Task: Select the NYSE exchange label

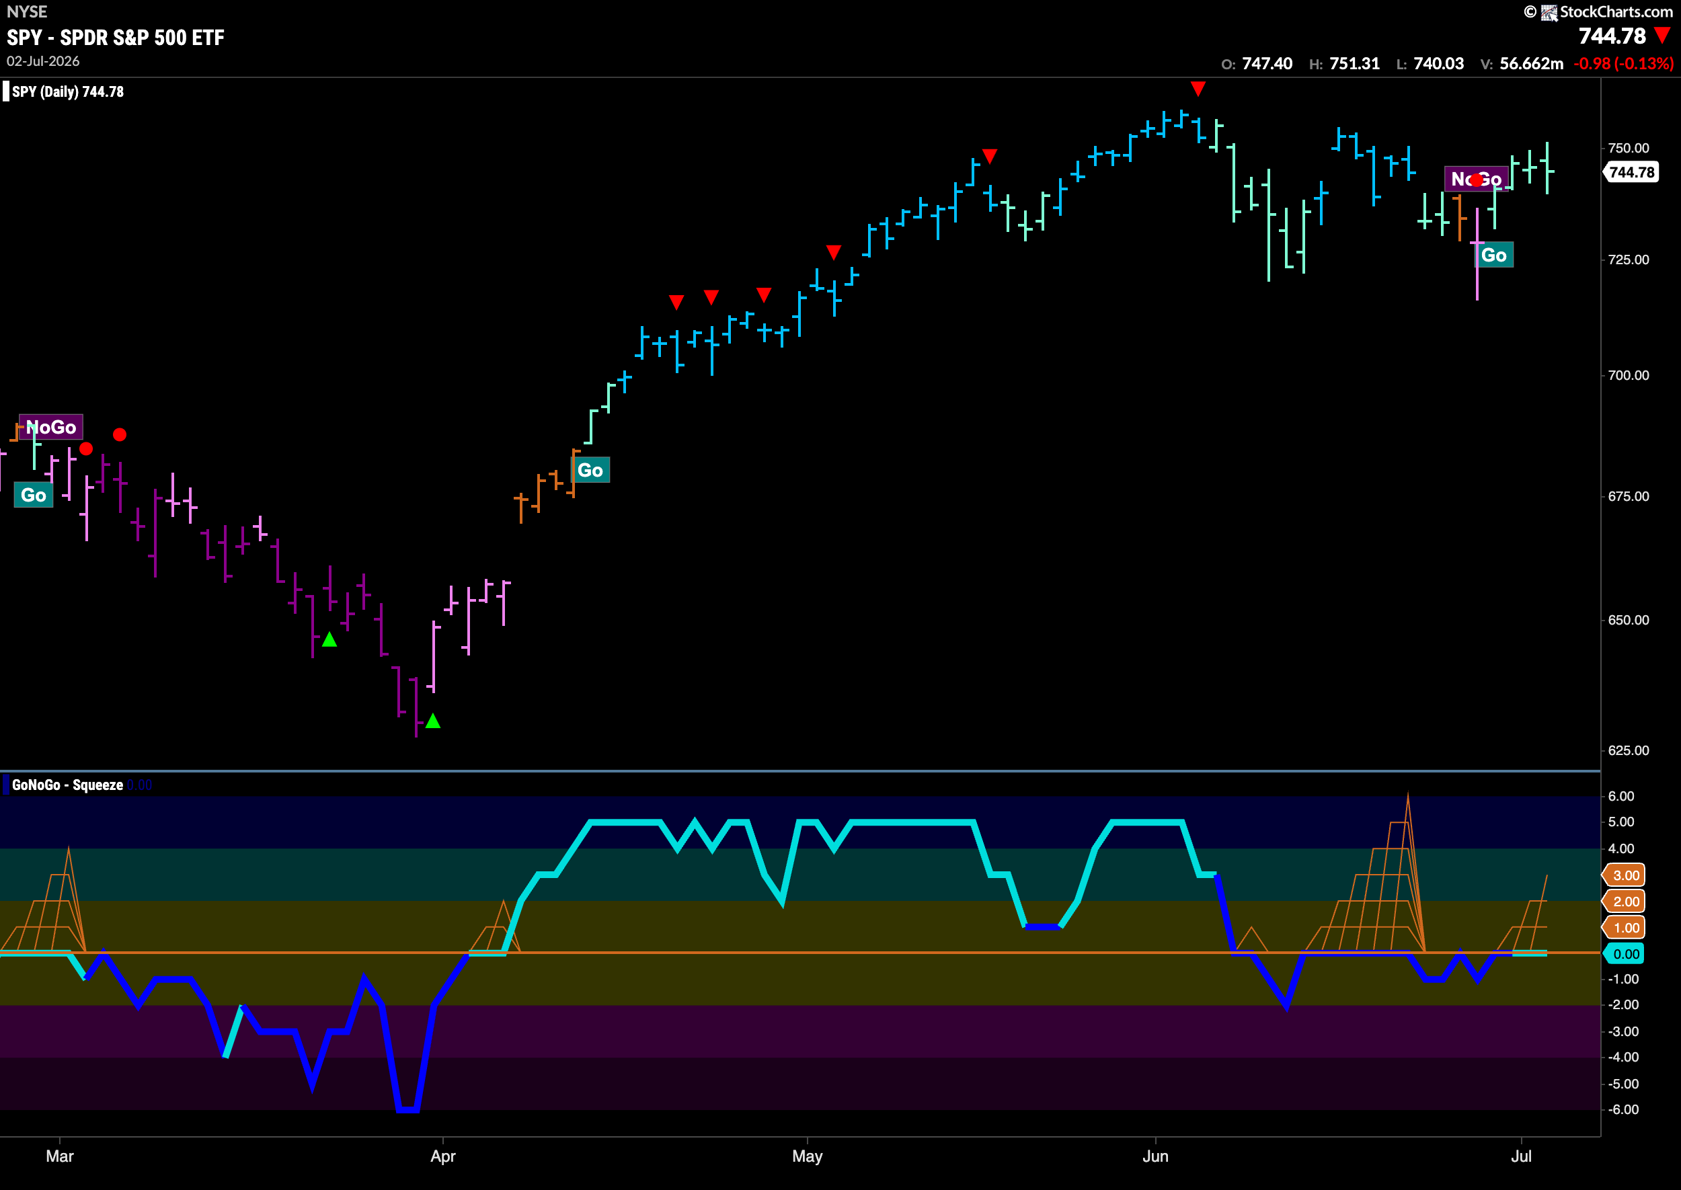Action: click(x=27, y=11)
